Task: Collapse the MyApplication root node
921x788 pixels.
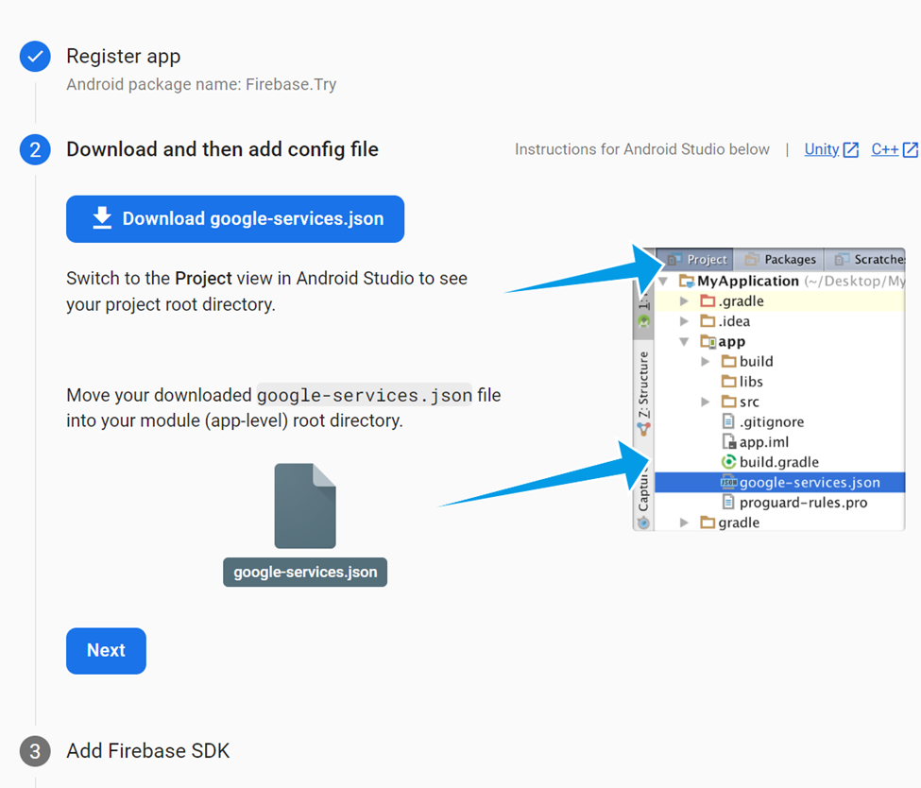Action: (x=664, y=281)
